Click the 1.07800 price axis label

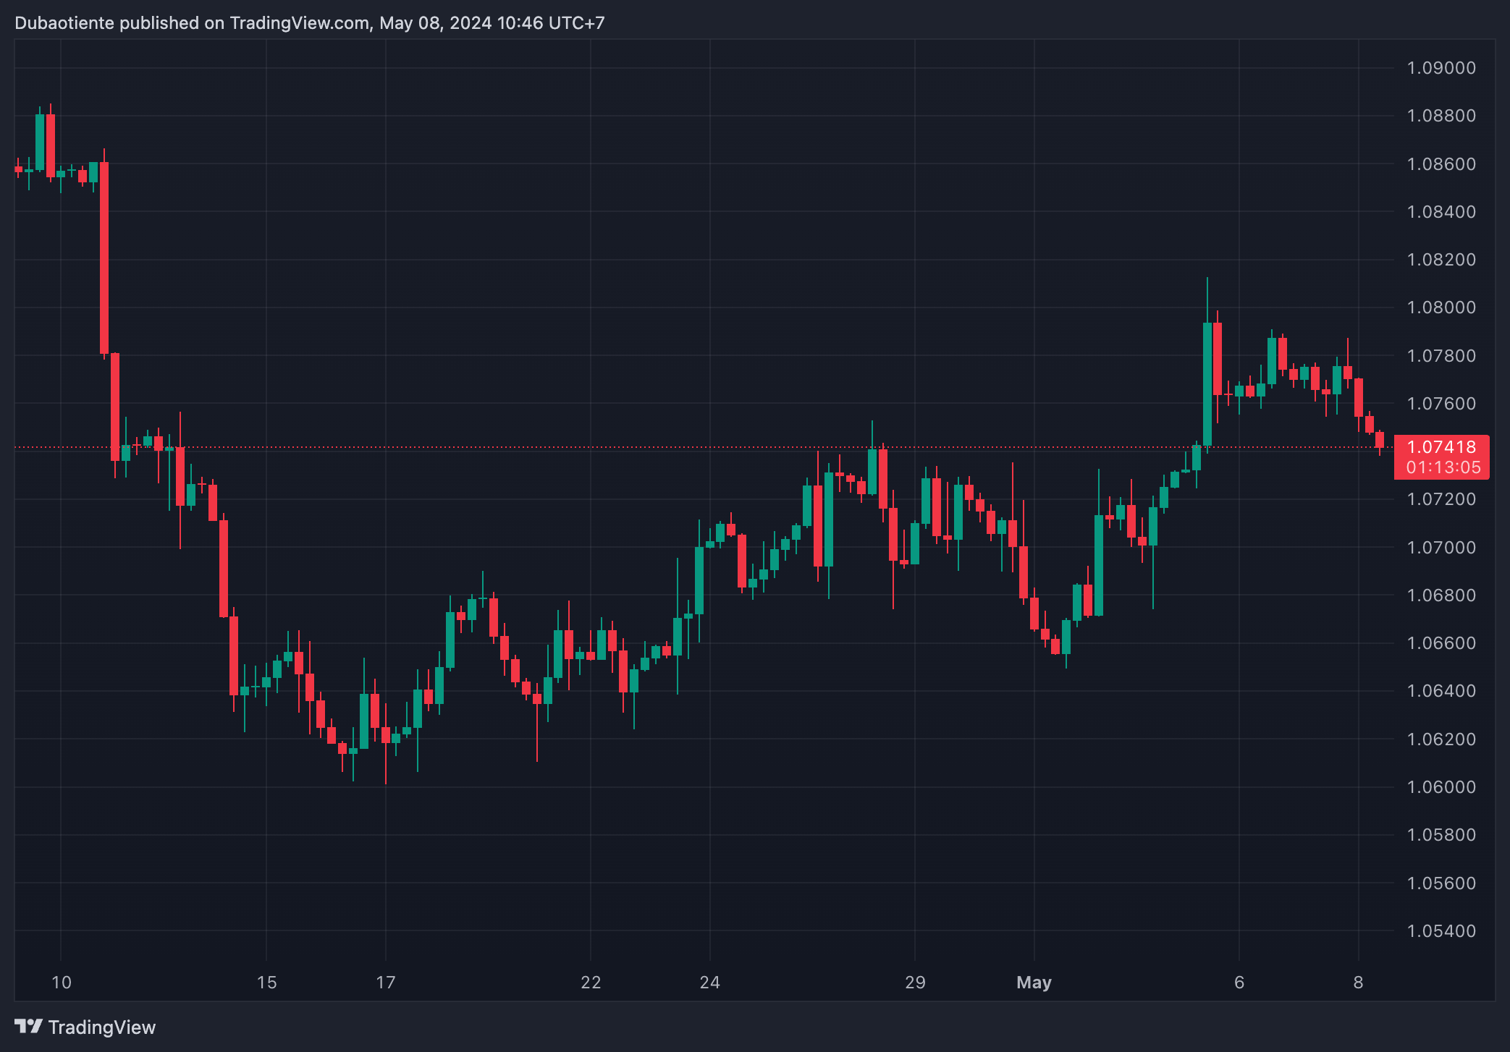pos(1441,356)
